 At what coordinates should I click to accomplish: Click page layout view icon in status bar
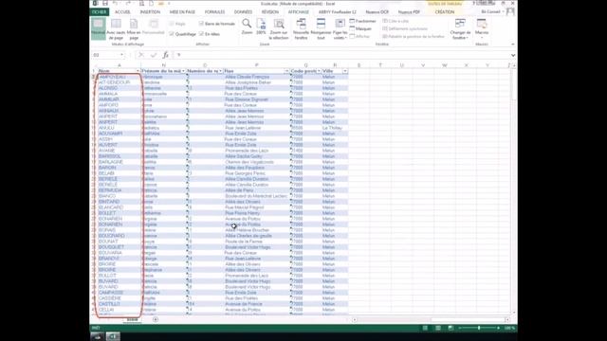[x=438, y=328]
